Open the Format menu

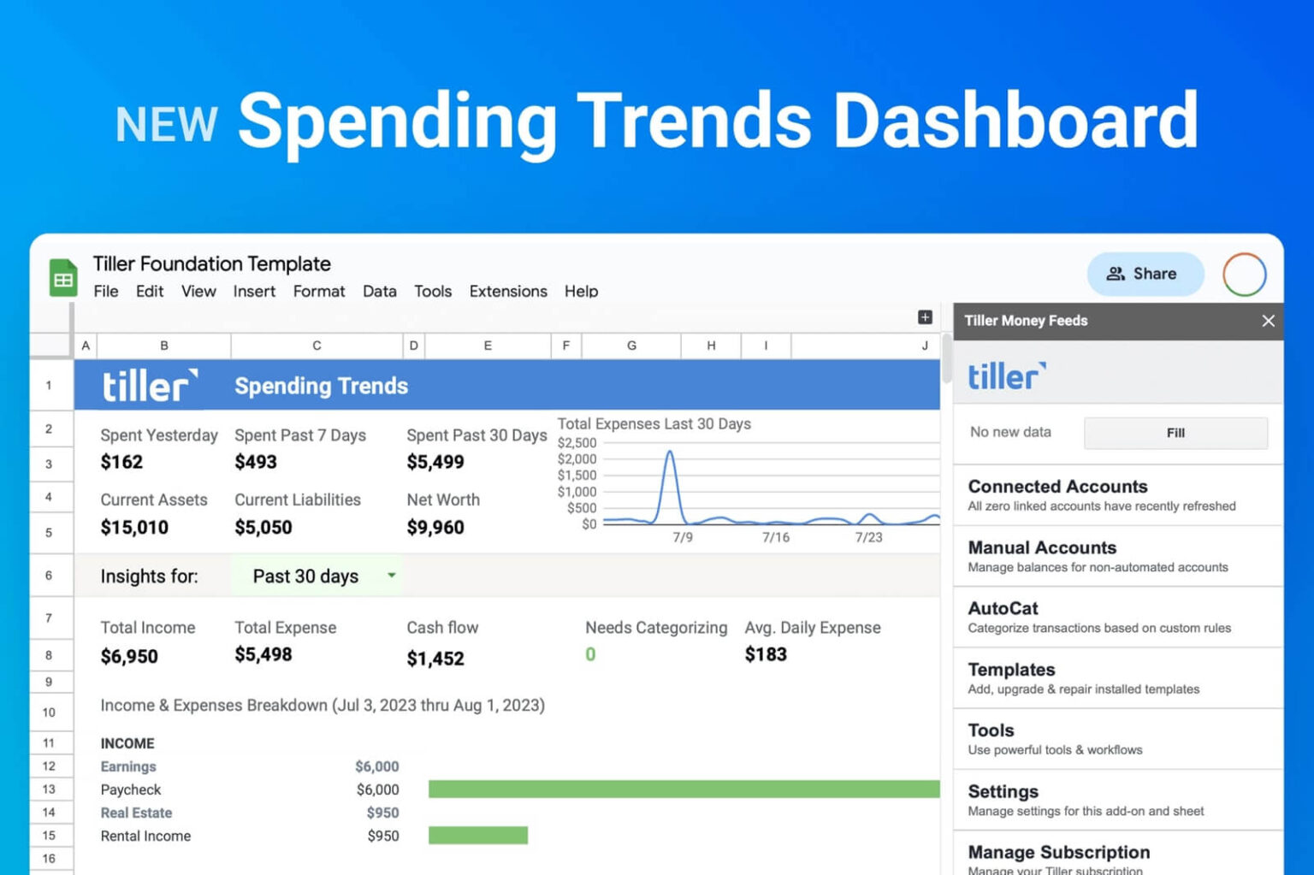click(x=318, y=291)
